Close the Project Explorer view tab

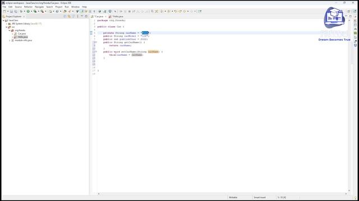pos(24,16)
